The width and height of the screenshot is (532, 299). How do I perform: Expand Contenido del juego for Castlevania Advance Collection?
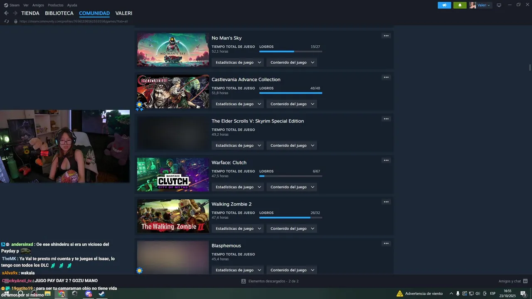[292, 104]
